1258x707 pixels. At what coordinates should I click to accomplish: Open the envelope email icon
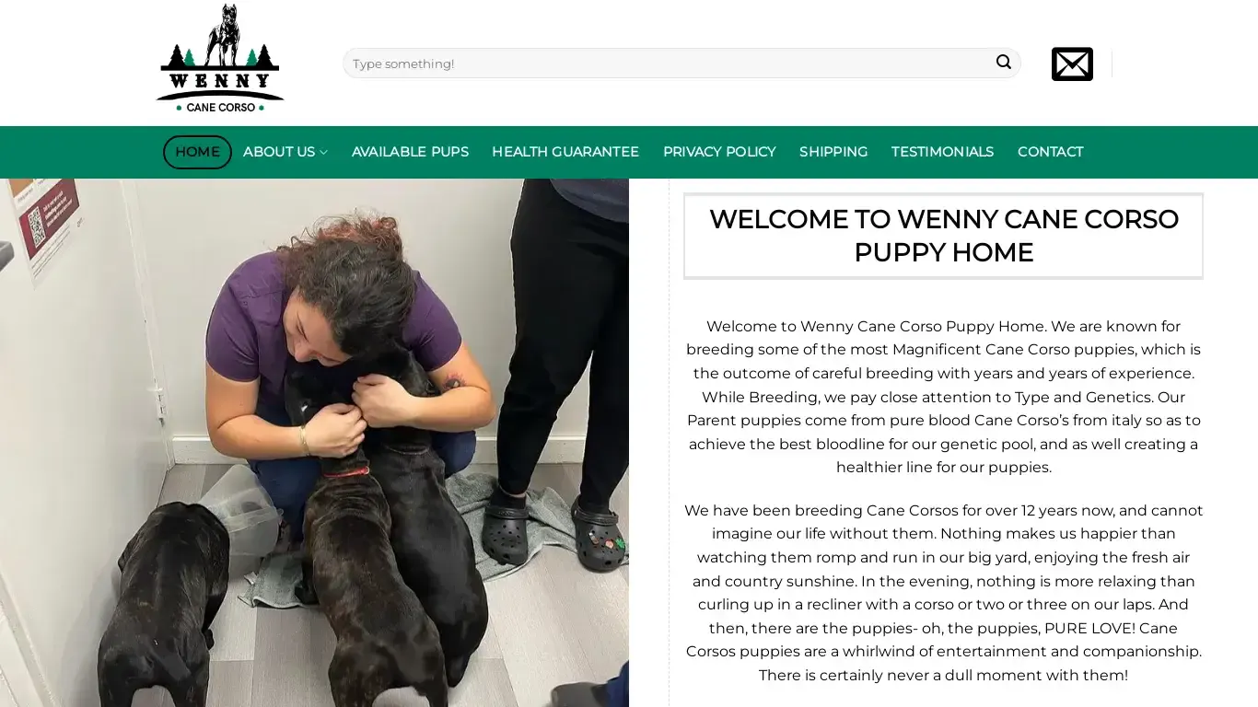tap(1072, 64)
